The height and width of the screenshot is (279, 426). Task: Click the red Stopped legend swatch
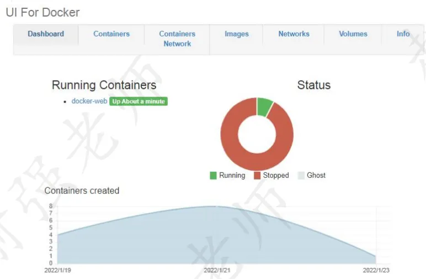tap(257, 175)
